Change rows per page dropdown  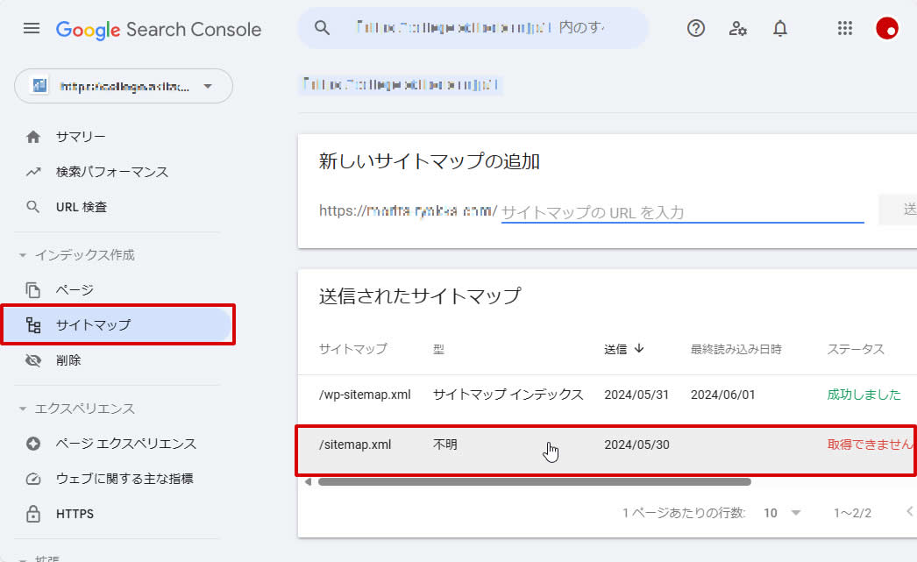(782, 513)
